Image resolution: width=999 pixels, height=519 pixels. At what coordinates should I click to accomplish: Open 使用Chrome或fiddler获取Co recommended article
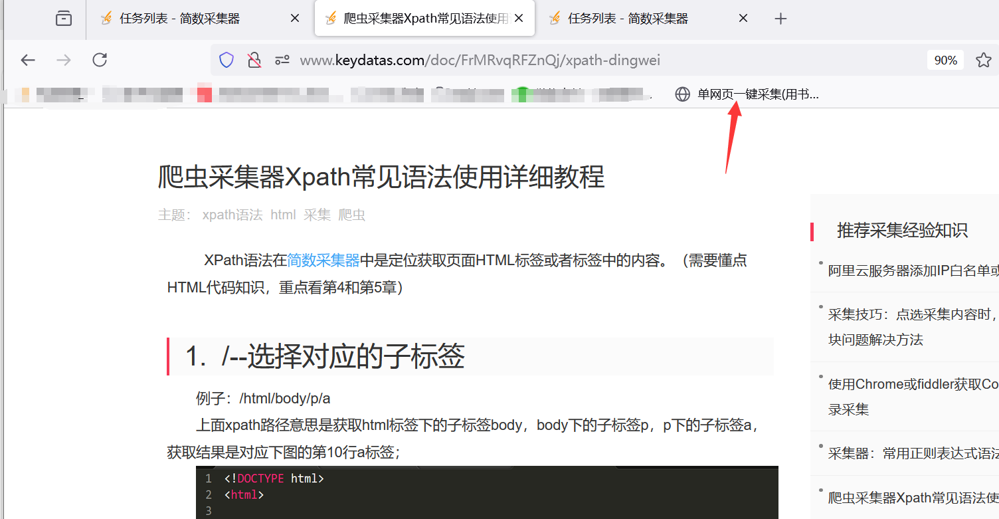[913, 396]
